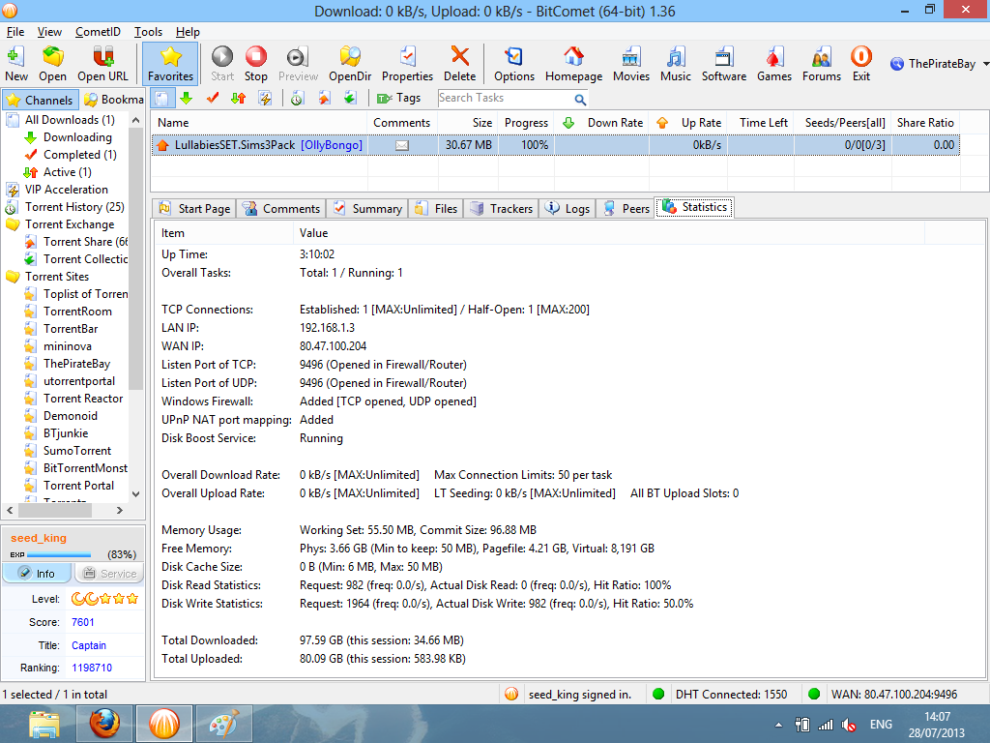Switch to the Comments tab
Screen dimensions: 990x743
pyautogui.click(x=281, y=209)
